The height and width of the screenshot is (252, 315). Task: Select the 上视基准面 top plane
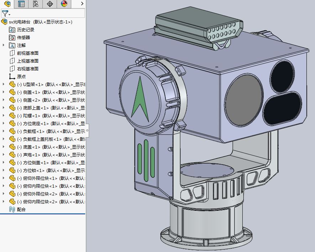coord(27,61)
